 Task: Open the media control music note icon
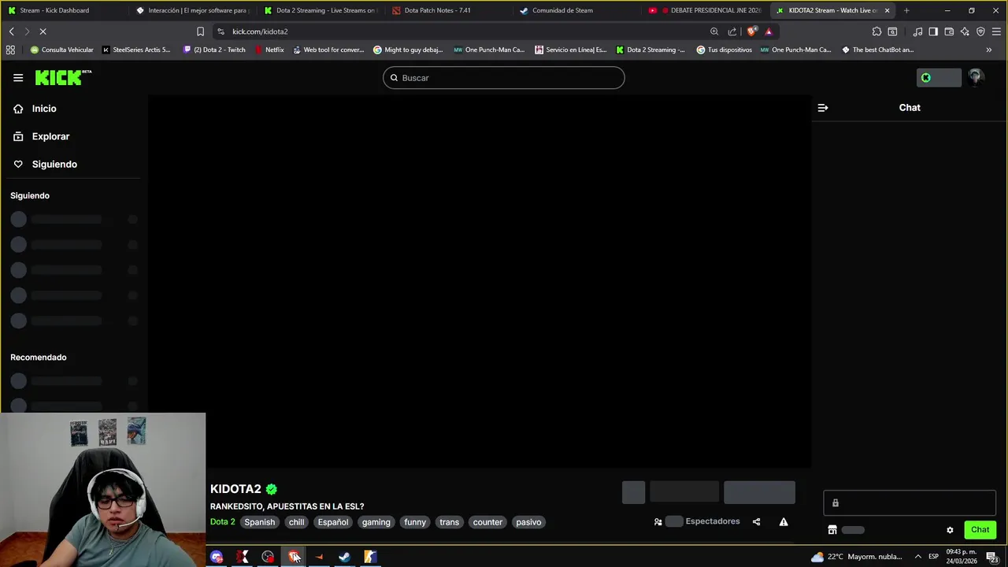918,31
